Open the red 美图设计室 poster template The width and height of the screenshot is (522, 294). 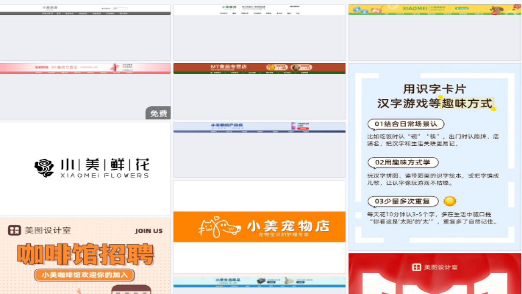pyautogui.click(x=434, y=273)
